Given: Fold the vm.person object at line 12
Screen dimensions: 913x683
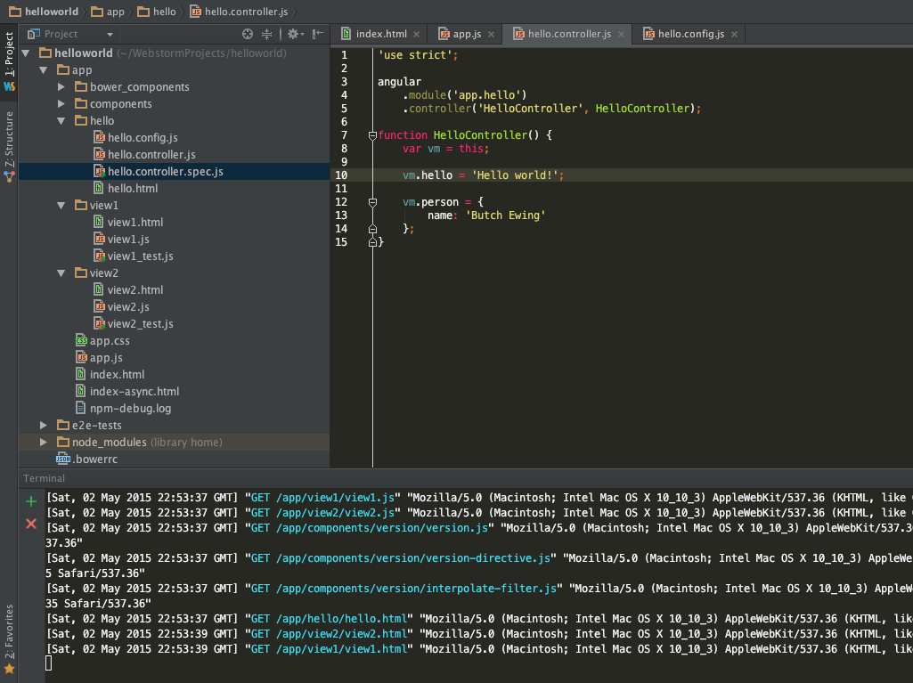Looking at the screenshot, I should tap(372, 203).
